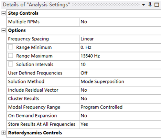Image resolution: width=162 pixels, height=139 pixels.
Task: Collapse the Step Controls section
Action: pyautogui.click(x=3, y=13)
